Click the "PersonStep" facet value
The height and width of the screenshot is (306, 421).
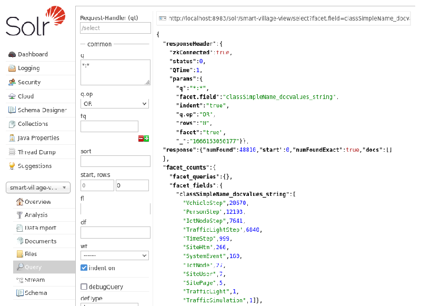click(x=203, y=212)
